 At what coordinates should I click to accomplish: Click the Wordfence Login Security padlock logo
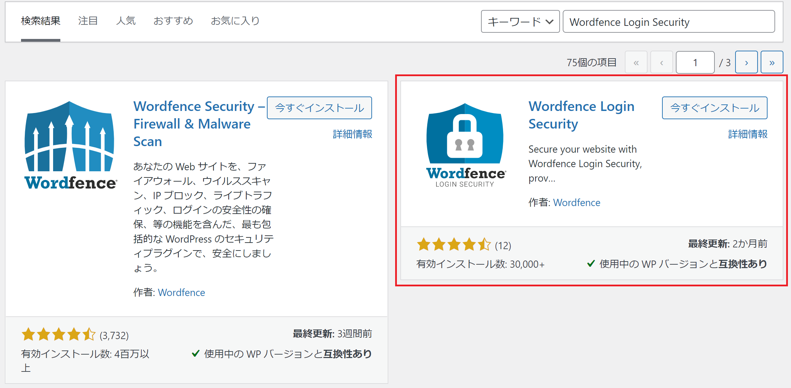tap(465, 145)
